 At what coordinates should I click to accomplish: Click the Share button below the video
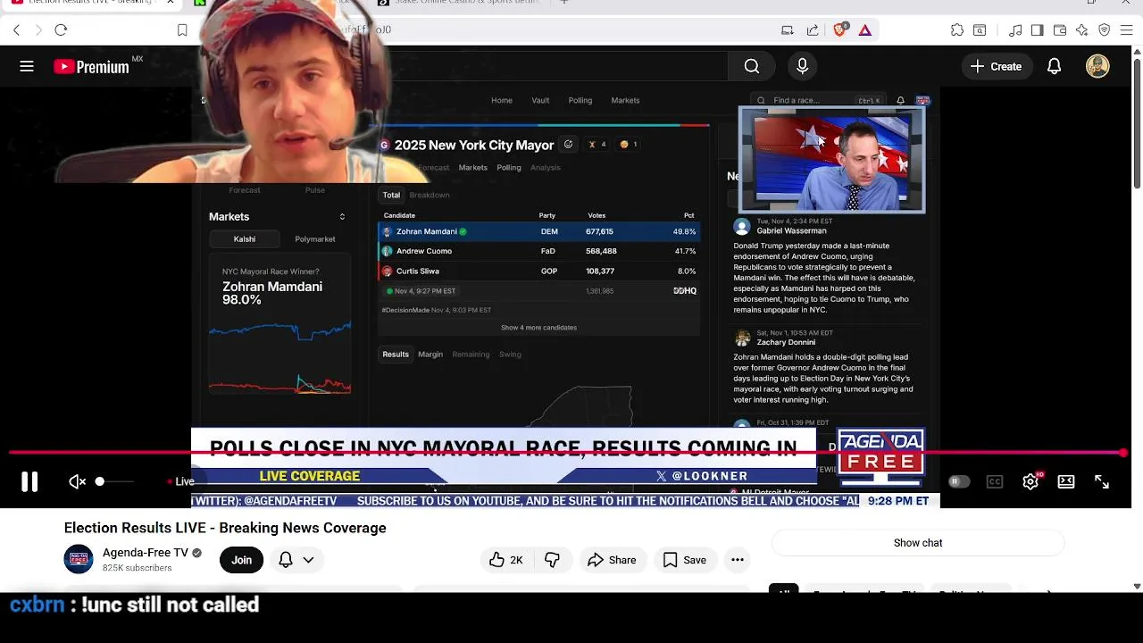click(613, 560)
